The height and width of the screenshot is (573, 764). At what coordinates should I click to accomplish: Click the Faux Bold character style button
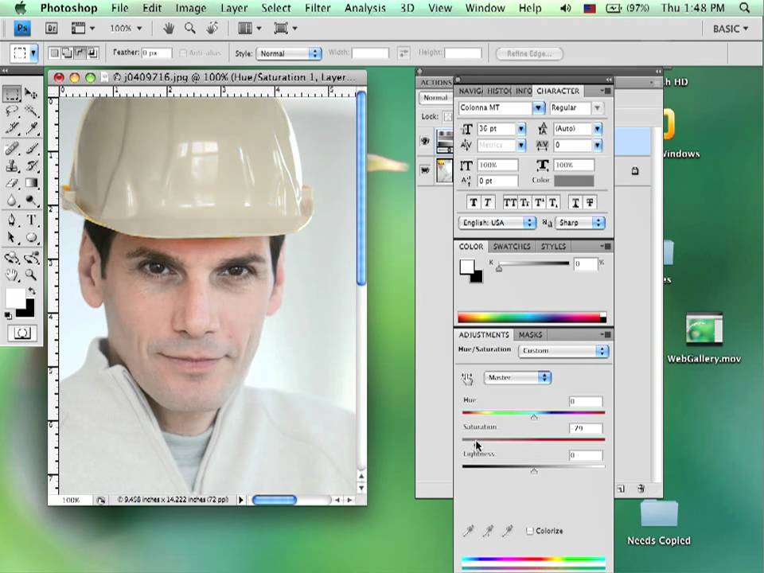[474, 202]
